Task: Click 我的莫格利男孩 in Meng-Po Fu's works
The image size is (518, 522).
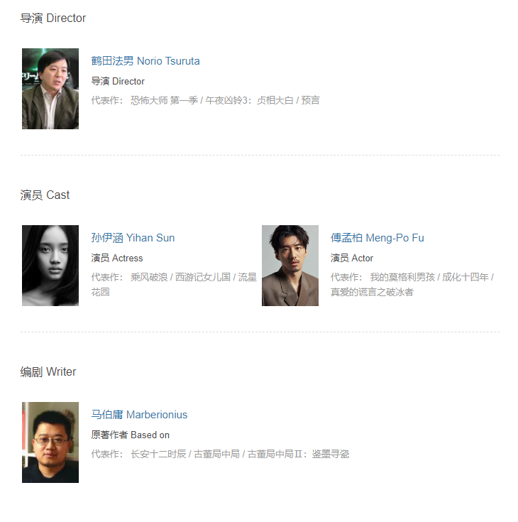Action: pyautogui.click(x=402, y=277)
